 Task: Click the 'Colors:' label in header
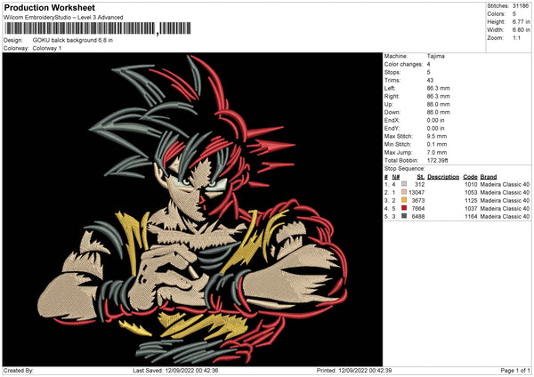(x=497, y=14)
